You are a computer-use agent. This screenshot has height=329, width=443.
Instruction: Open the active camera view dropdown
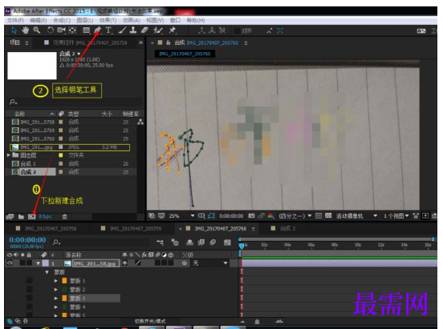click(356, 216)
